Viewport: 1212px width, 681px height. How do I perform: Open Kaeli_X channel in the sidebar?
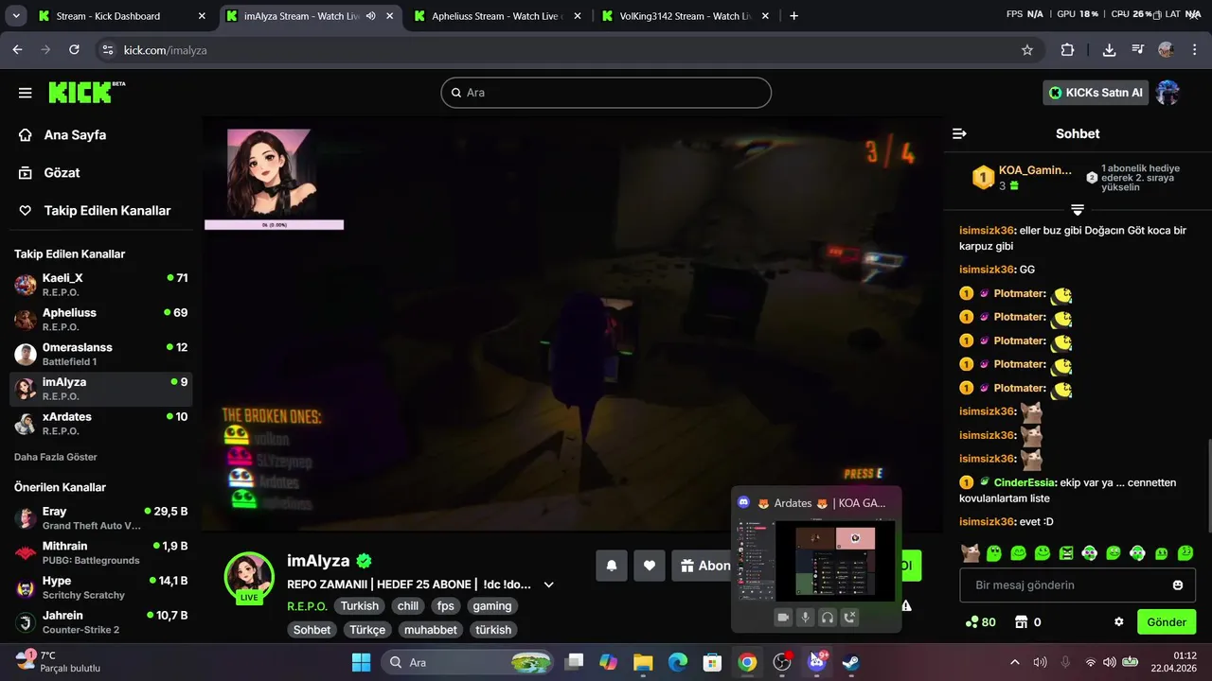point(100,285)
